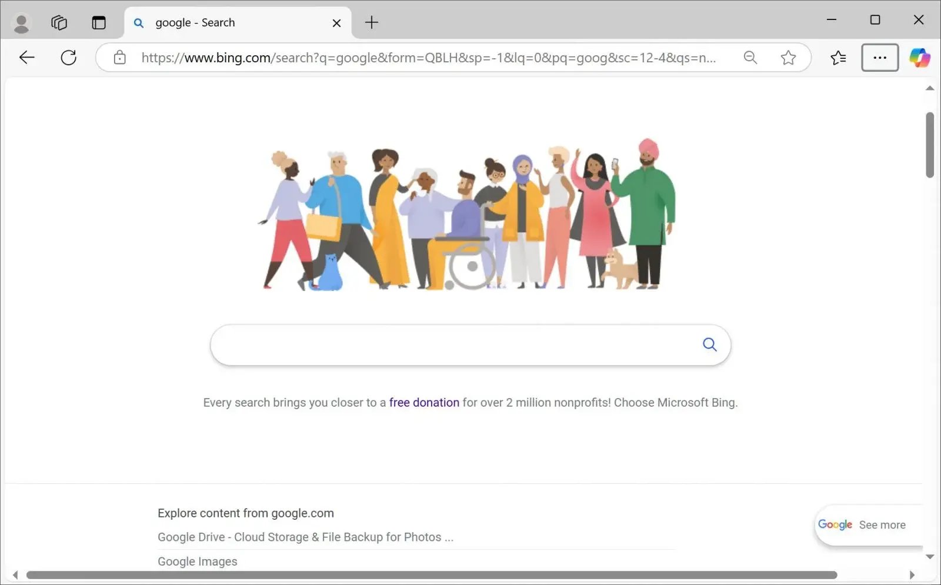The height and width of the screenshot is (585, 941).
Task: Follow the free donation link
Action: [x=424, y=403]
